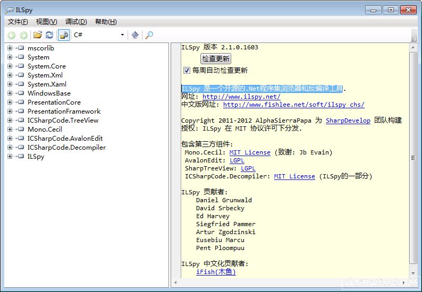Expand the PresentationFramework assembly node
The width and height of the screenshot is (422, 292).
(x=10, y=111)
